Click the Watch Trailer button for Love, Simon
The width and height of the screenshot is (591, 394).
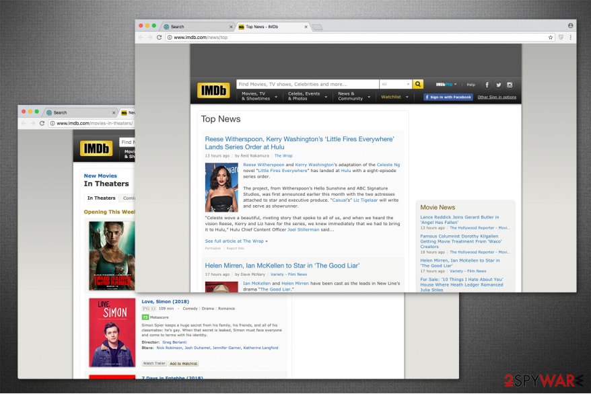pos(154,364)
